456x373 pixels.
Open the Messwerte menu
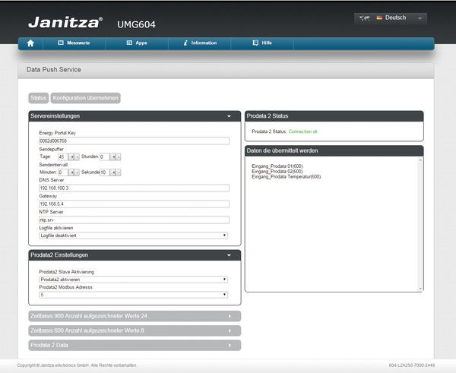tap(74, 43)
